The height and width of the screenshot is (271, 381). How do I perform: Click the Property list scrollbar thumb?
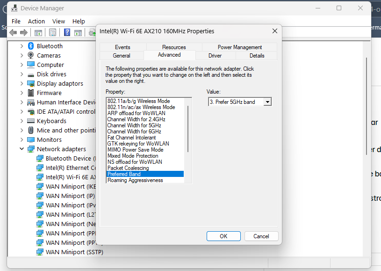(x=188, y=129)
